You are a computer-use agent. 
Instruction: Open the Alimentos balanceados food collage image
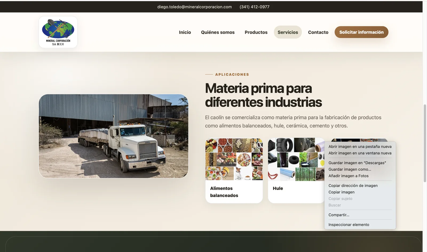pos(234,159)
